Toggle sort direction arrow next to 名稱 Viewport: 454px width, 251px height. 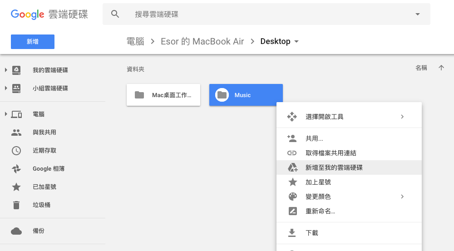tap(441, 68)
